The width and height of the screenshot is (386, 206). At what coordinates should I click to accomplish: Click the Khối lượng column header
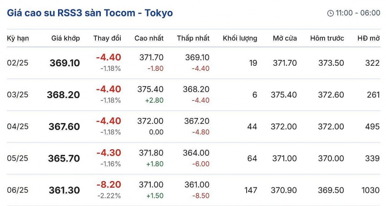pos(240,38)
